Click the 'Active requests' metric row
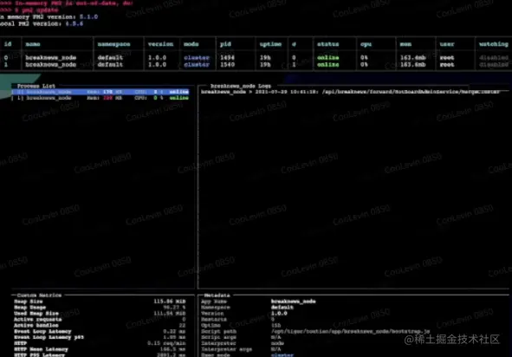512x357 pixels. 100,320
